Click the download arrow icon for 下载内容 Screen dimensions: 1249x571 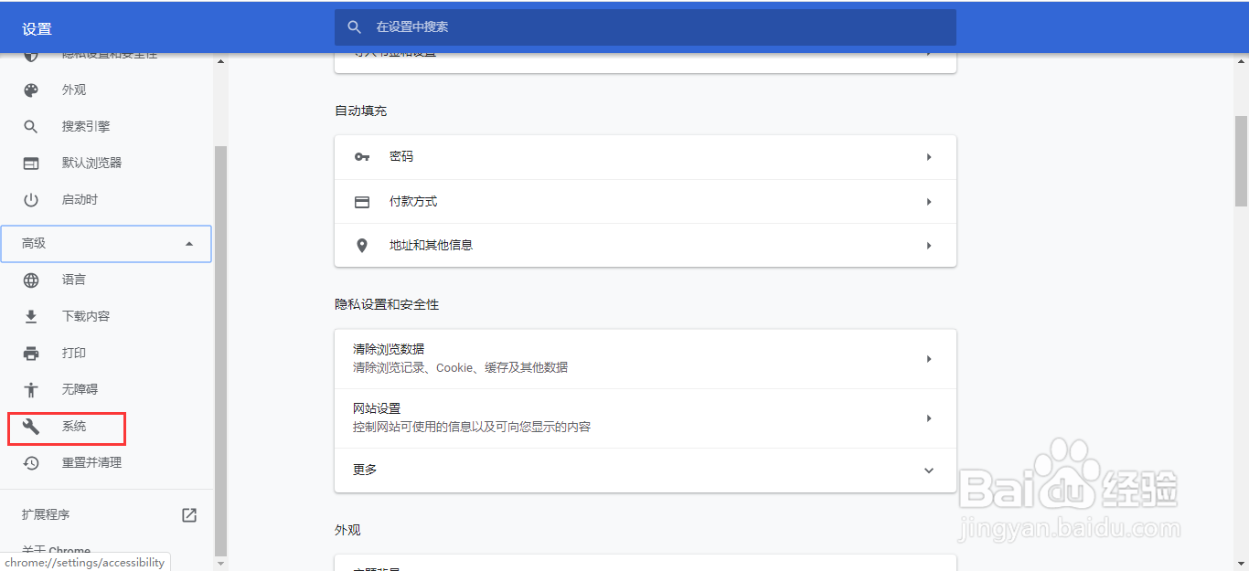pyautogui.click(x=31, y=316)
